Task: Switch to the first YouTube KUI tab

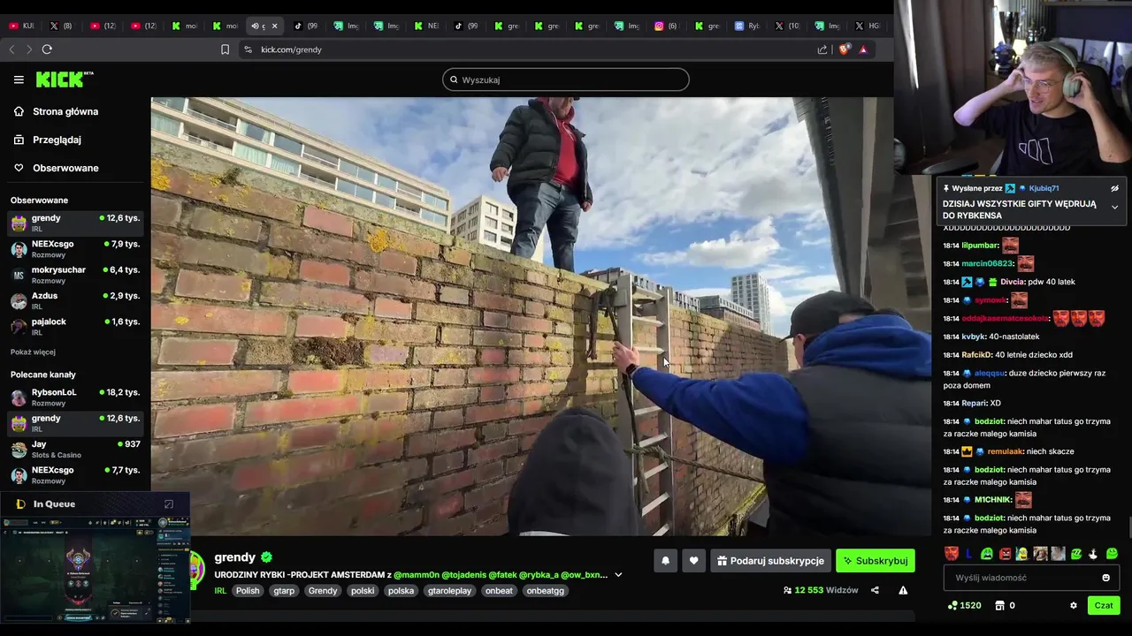Action: pos(22,26)
